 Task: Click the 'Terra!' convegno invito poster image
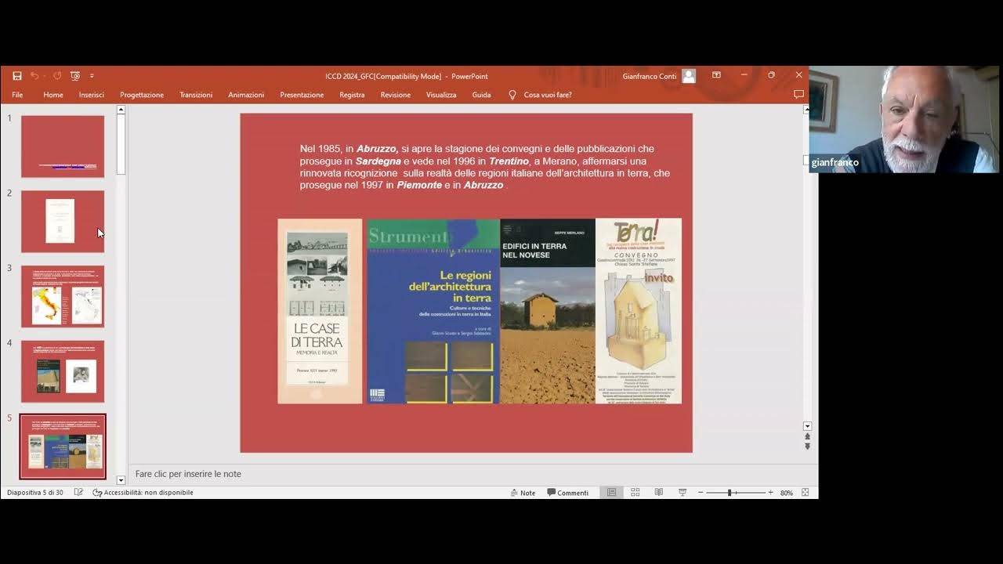639,311
